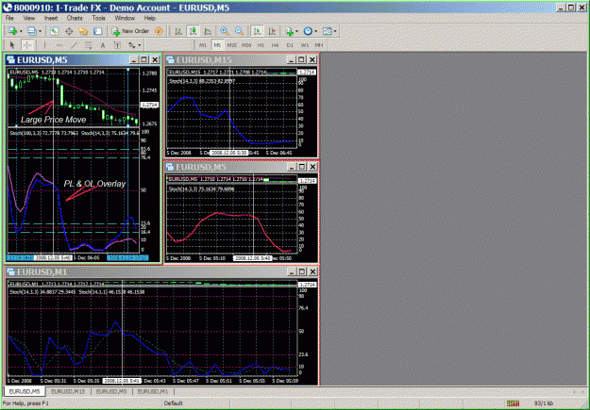Expand the Indicators dropdown arrow
The height and width of the screenshot is (410, 590).
click(296, 31)
